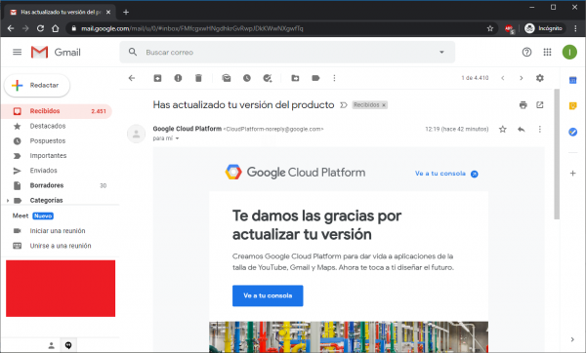586x353 pixels.
Task: Print the email with printer icon
Action: coord(523,105)
